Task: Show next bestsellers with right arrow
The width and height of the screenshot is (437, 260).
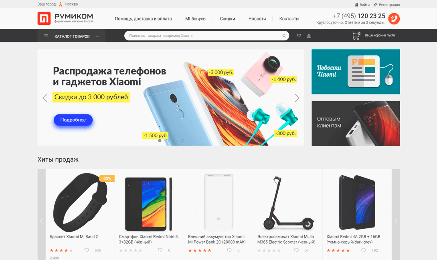Action: (x=396, y=221)
